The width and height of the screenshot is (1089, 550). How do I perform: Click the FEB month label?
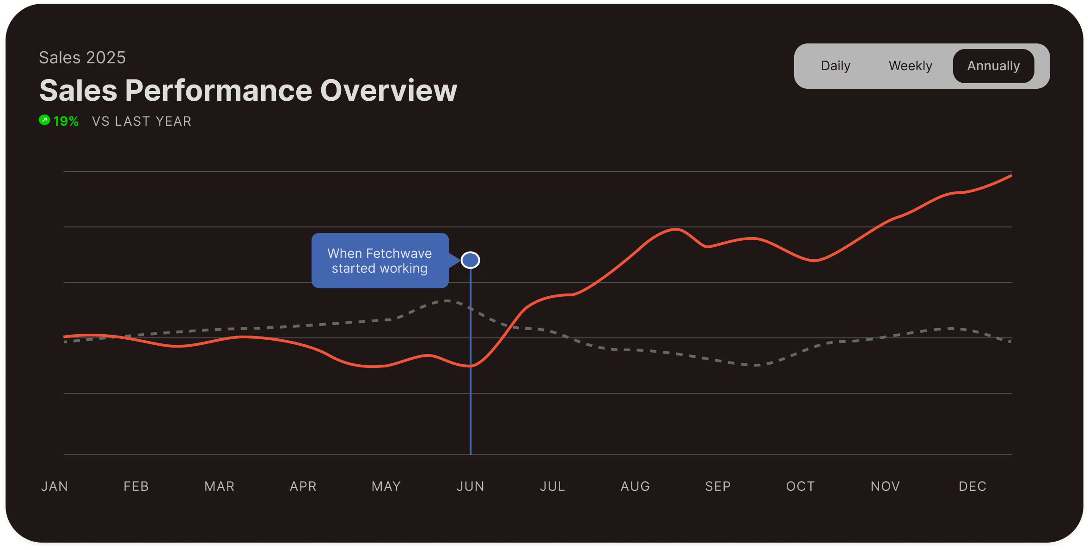click(x=136, y=486)
